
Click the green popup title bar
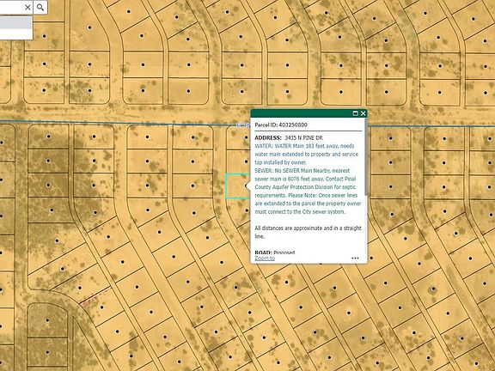tap(302, 113)
